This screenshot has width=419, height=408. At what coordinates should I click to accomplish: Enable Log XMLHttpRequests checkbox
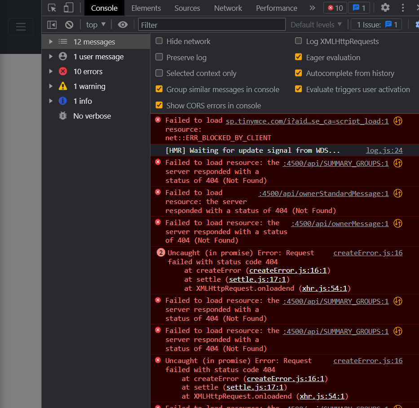pos(299,40)
